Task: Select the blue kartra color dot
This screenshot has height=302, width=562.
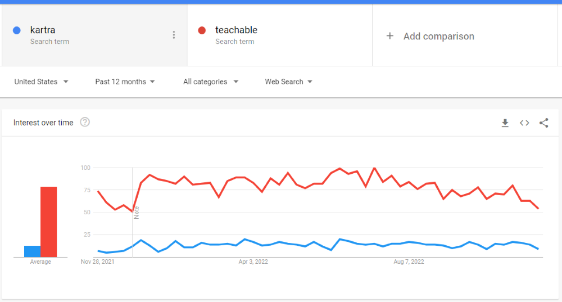Action: click(16, 30)
